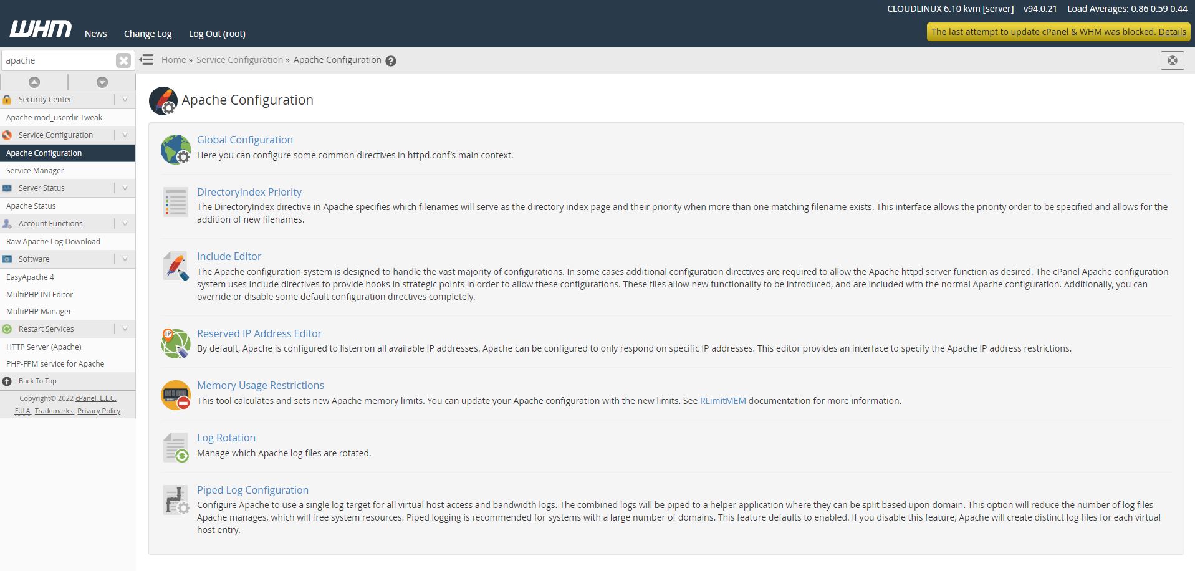
Task: Open the Memory Usage Restrictions link
Action: [x=261, y=386]
